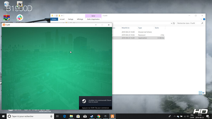Open the Affichage ribbon tab
This screenshot has width=212, height=119.
pyautogui.click(x=80, y=19)
